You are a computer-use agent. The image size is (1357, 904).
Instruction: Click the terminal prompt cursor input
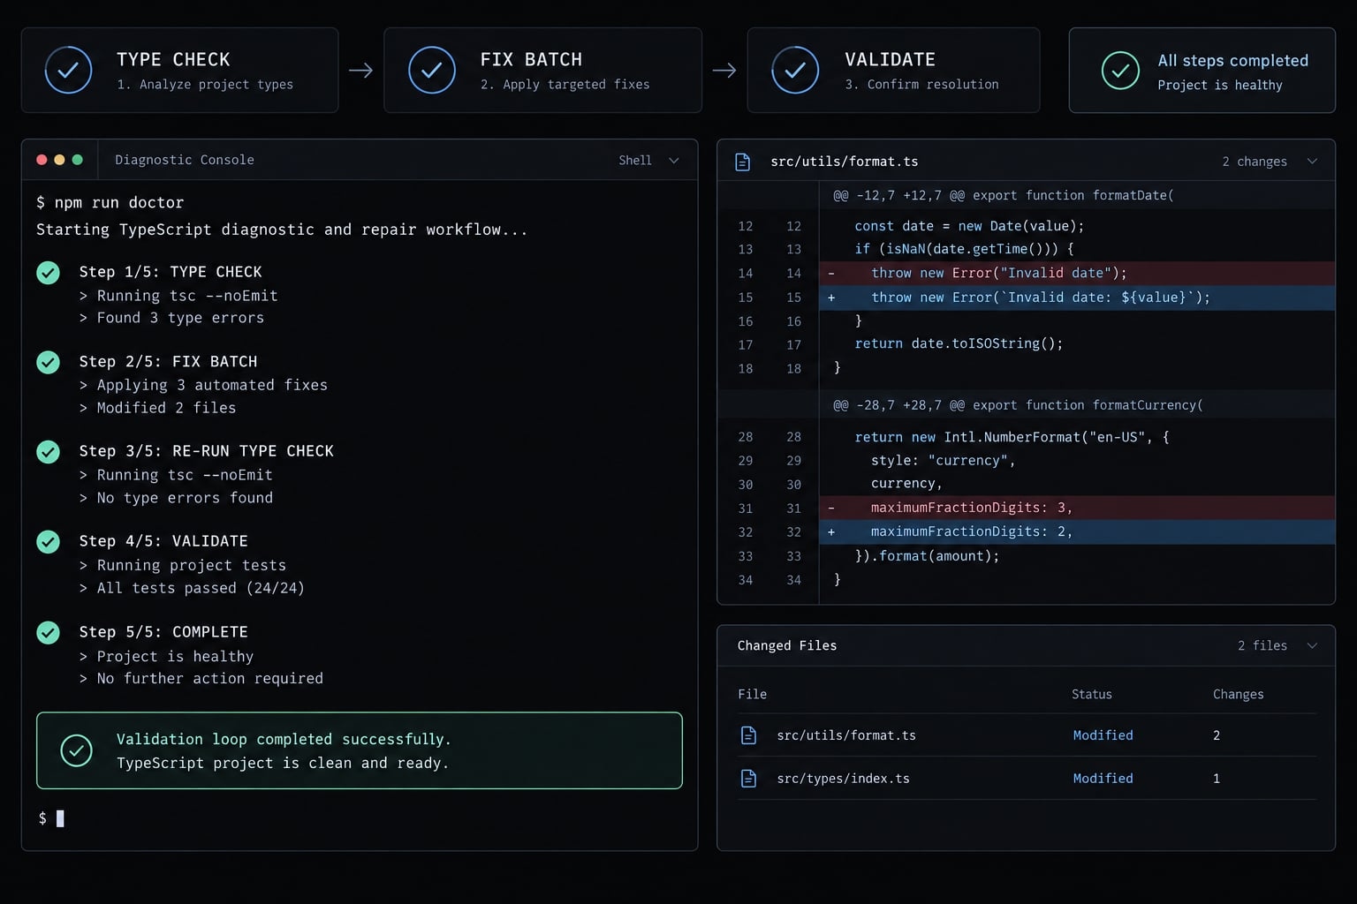tap(60, 818)
